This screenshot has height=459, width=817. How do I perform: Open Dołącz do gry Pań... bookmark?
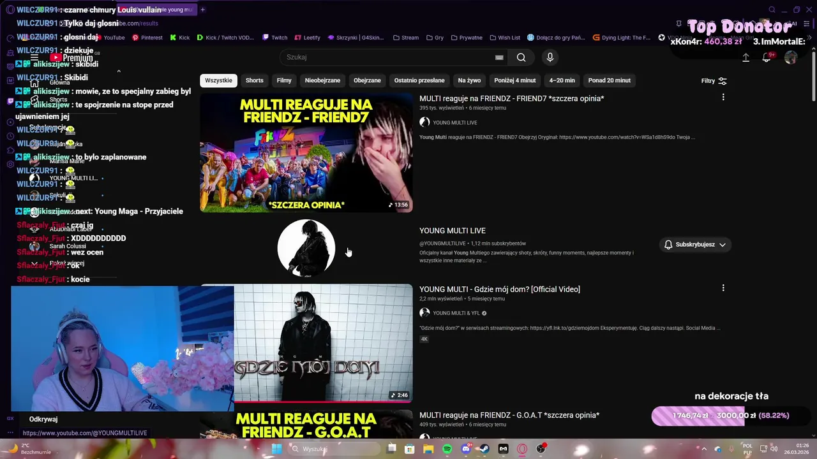click(555, 38)
